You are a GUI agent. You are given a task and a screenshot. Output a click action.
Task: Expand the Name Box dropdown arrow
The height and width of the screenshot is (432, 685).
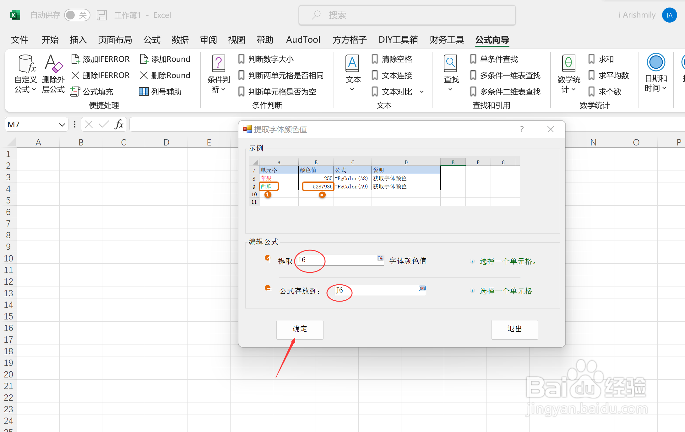62,125
